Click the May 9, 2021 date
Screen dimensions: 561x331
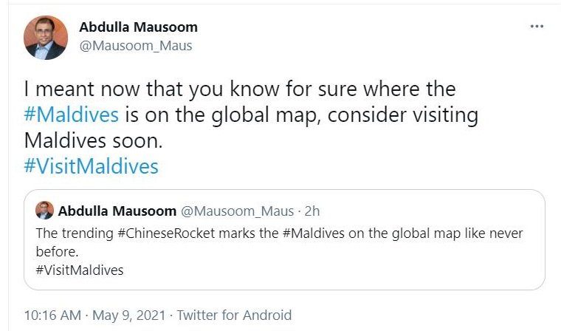pos(131,315)
